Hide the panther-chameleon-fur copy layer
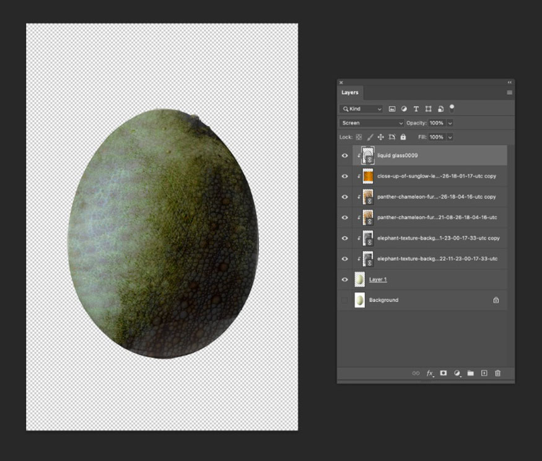 pos(344,197)
